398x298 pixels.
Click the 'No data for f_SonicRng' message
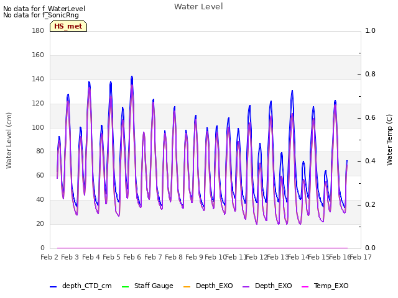[41, 15]
